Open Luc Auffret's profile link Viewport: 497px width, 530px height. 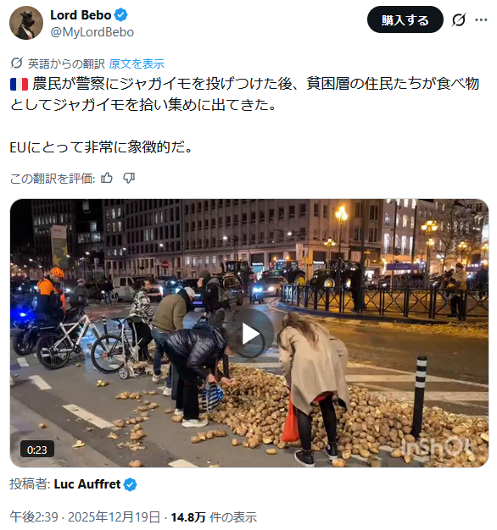click(87, 484)
